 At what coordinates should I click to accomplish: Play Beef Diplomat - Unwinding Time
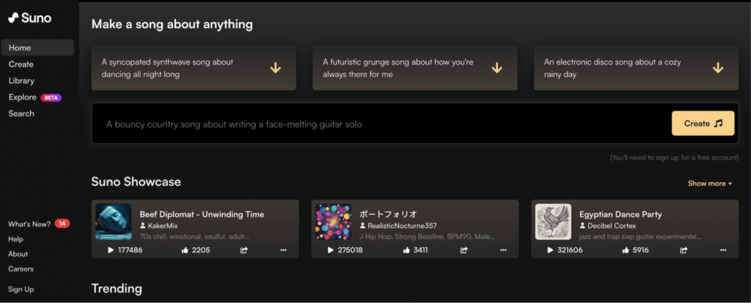[111, 249]
